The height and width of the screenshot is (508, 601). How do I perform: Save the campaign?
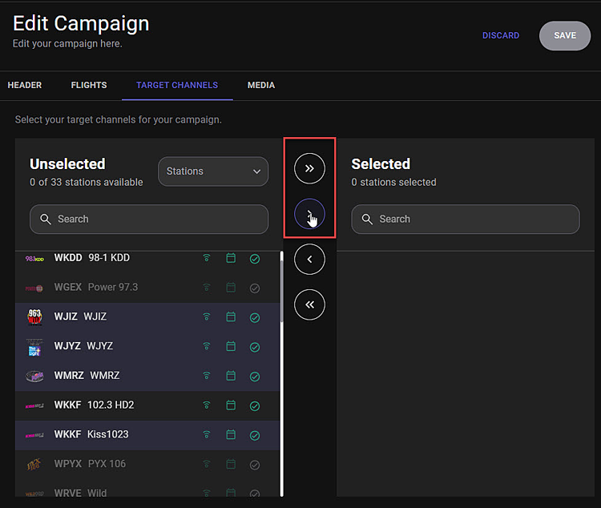[x=565, y=35]
